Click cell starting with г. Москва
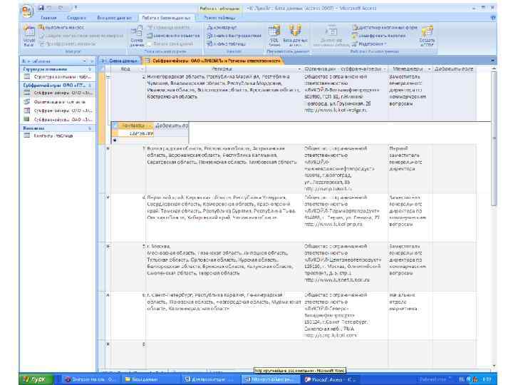This screenshot has height=385, width=513. point(224,267)
